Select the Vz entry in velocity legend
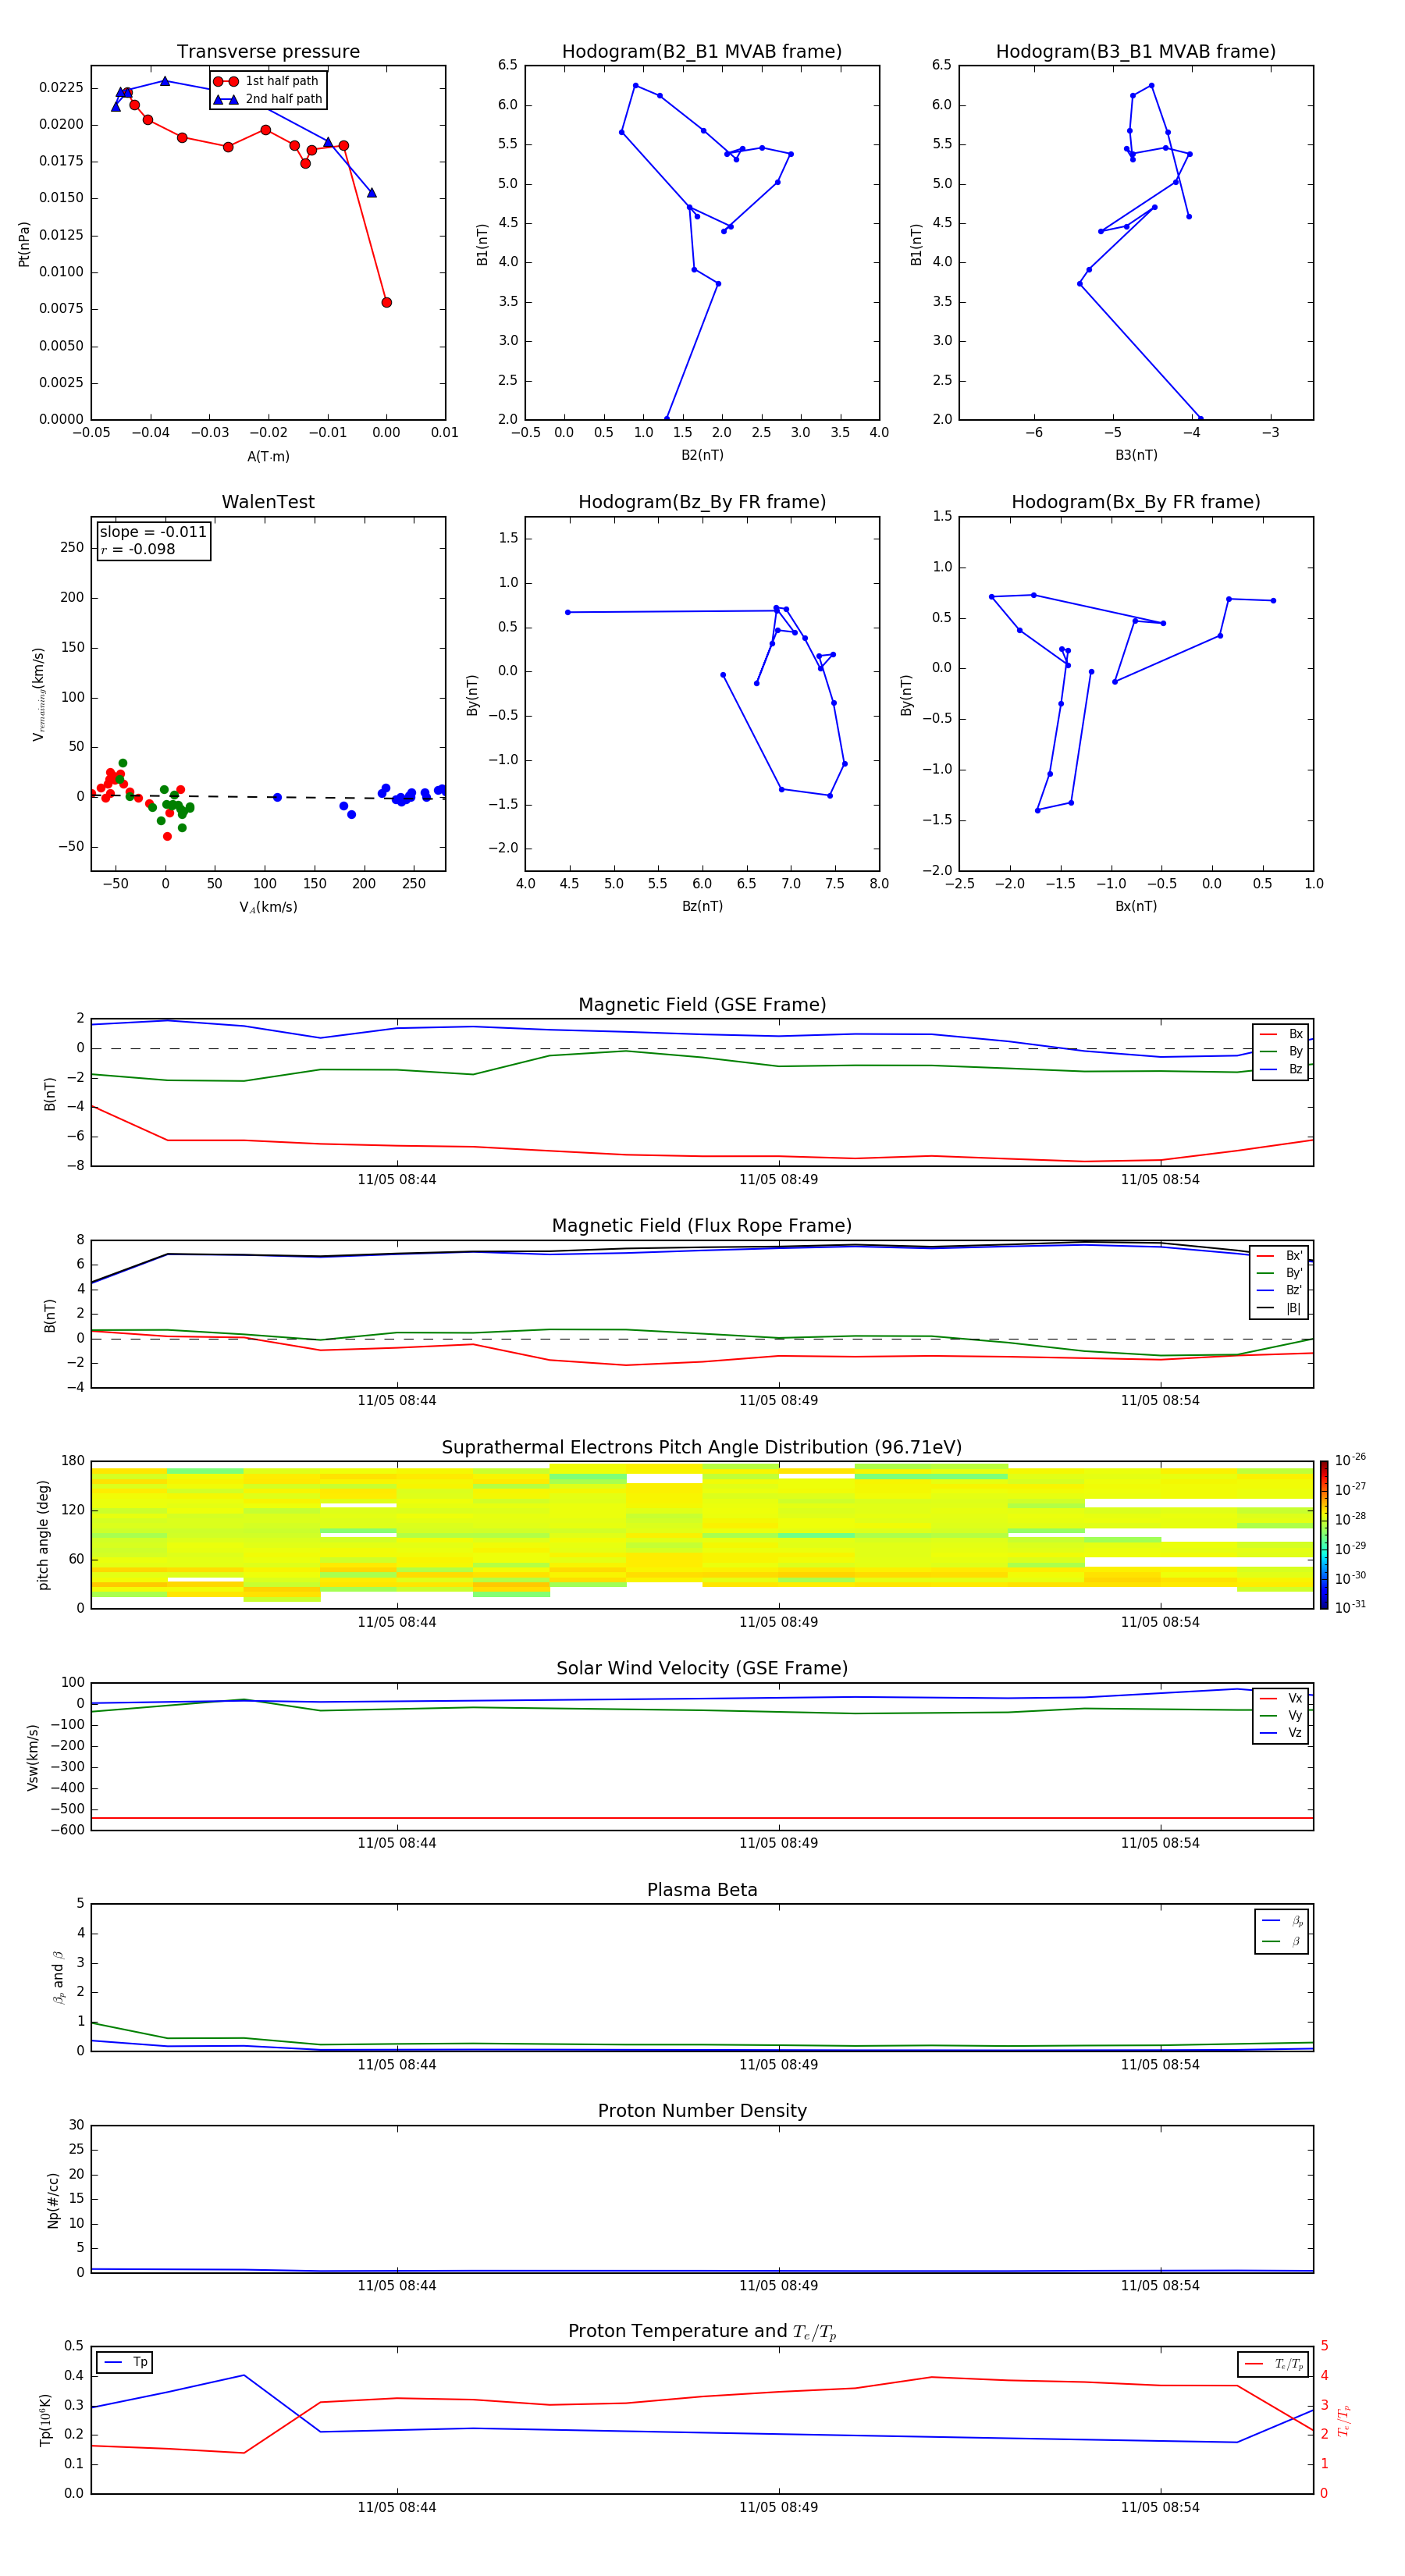 (1281, 1733)
